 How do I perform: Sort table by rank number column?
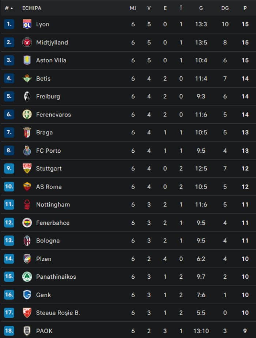click(9, 8)
